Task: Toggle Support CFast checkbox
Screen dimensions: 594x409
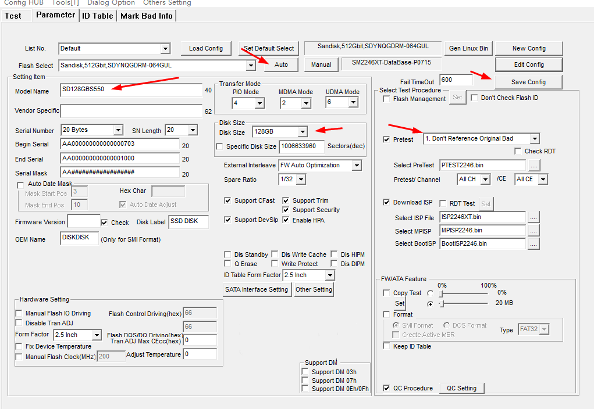Action: point(227,200)
